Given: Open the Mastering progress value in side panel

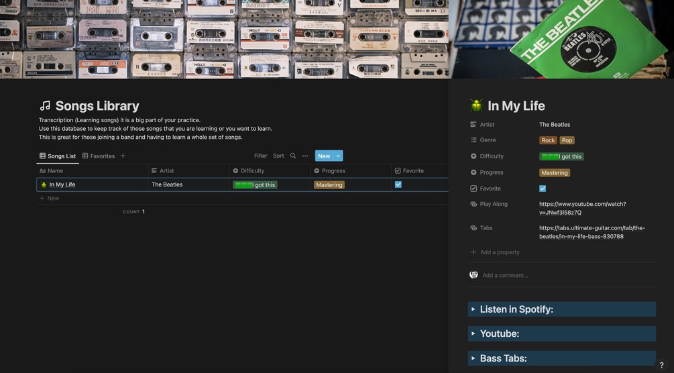Looking at the screenshot, I should point(555,173).
